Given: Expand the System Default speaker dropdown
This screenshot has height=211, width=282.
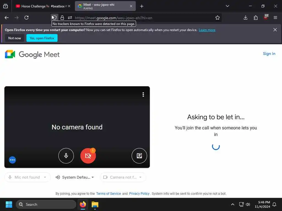Looking at the screenshot, I should click(x=75, y=177).
